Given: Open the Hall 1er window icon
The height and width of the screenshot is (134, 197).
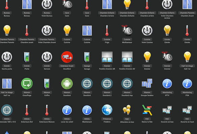Looking at the screenshot, I should [x=7, y=83].
